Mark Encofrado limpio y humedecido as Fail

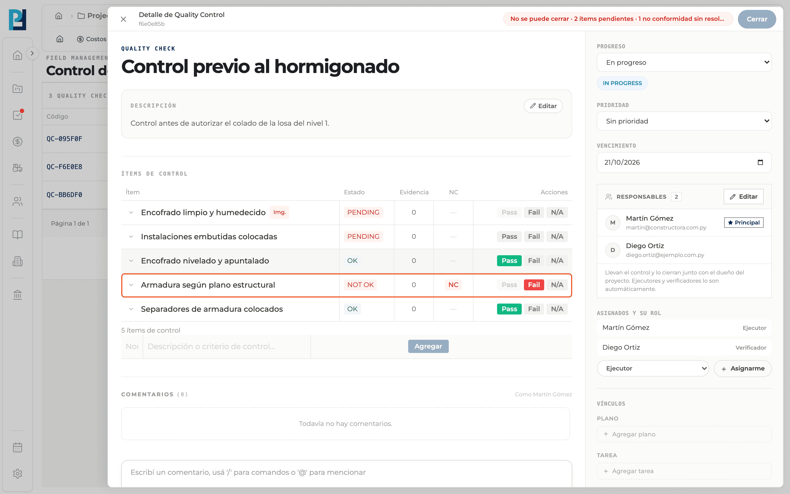534,212
